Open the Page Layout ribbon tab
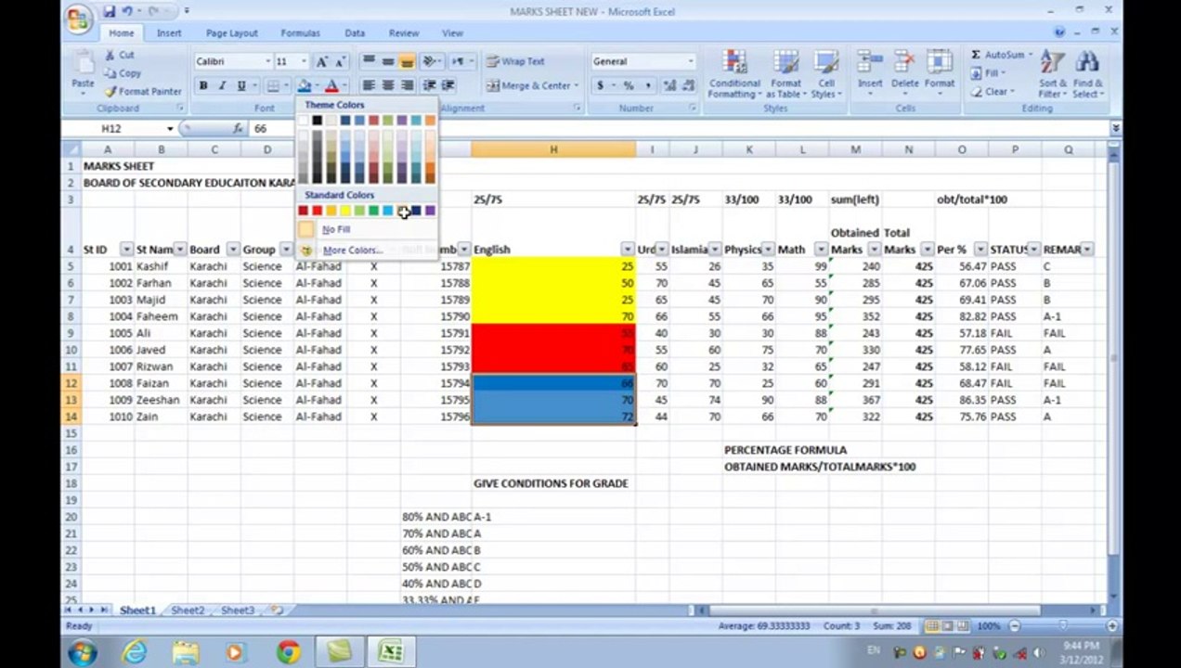1181x668 pixels. (232, 33)
